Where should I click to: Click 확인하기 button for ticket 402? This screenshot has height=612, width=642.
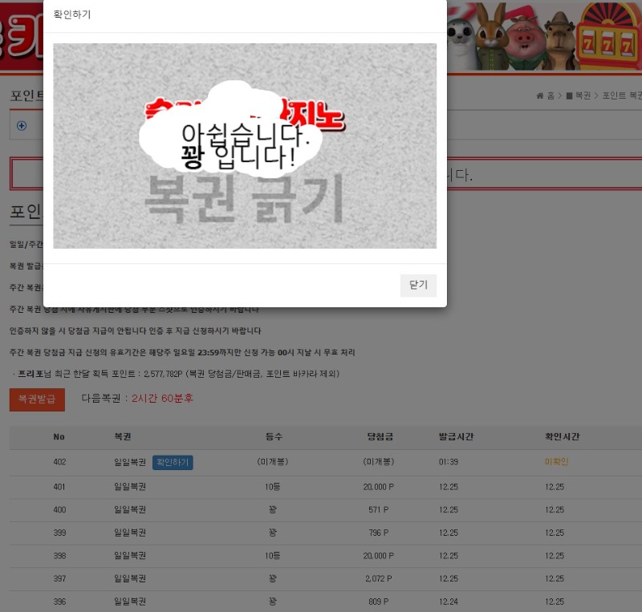point(173,463)
